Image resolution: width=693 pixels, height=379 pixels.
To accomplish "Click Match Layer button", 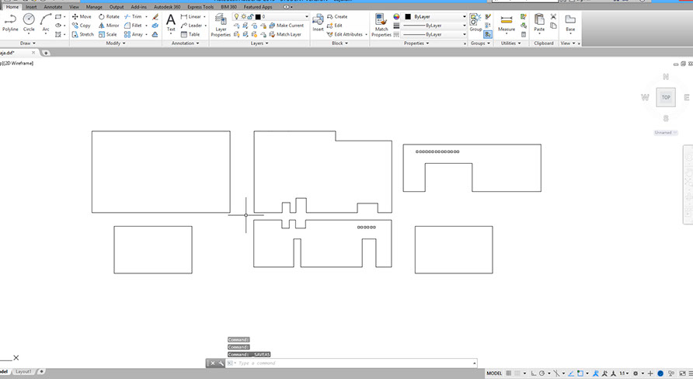I will [x=285, y=34].
